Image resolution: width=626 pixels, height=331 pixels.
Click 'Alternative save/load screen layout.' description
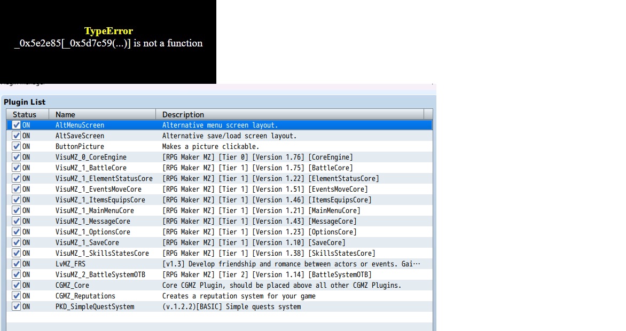point(230,136)
